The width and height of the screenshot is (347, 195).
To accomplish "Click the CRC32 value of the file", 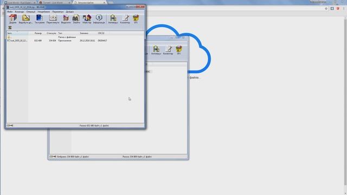I will click(x=102, y=41).
